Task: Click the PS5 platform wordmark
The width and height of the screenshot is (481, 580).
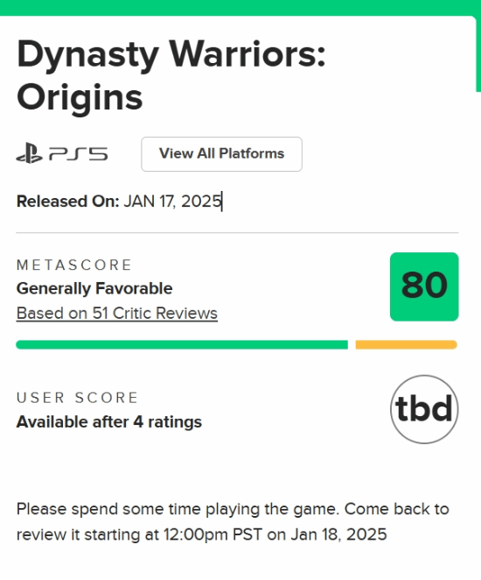Action: click(x=78, y=154)
